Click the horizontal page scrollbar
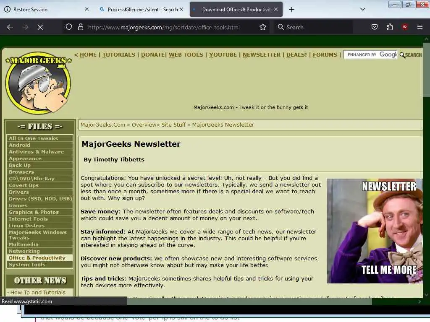Image resolution: width=430 pixels, height=322 pixels. (249, 301)
